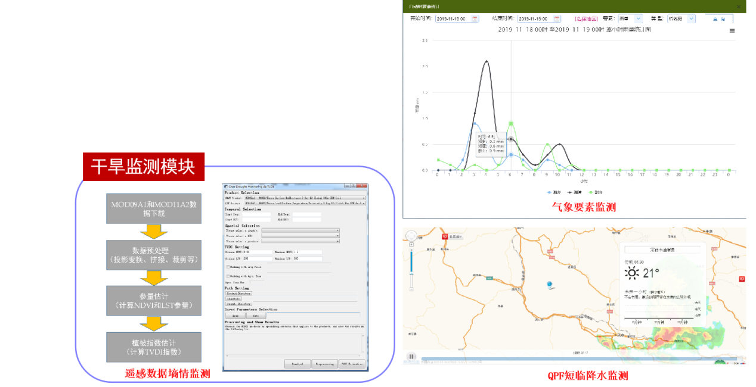Pause the radar animation playback
Screen dimensions: 756x387
point(411,357)
